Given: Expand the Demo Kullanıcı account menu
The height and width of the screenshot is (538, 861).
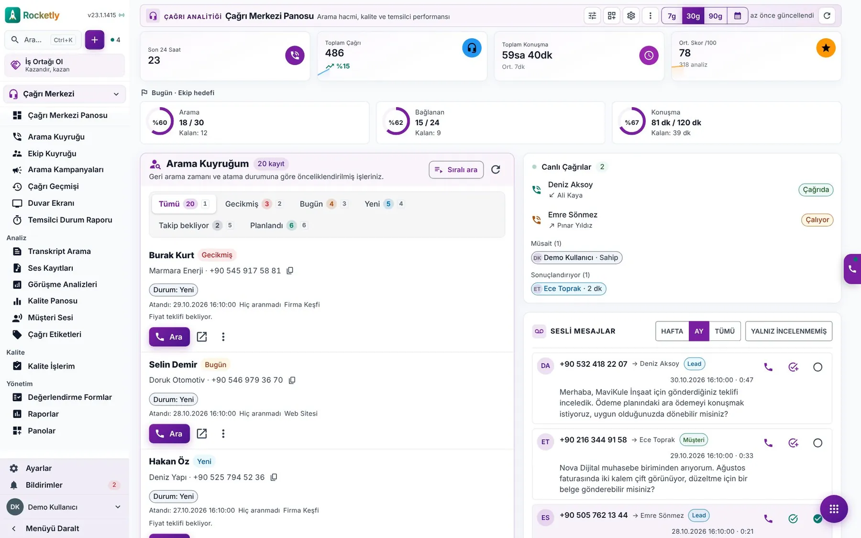Looking at the screenshot, I should pyautogui.click(x=65, y=507).
